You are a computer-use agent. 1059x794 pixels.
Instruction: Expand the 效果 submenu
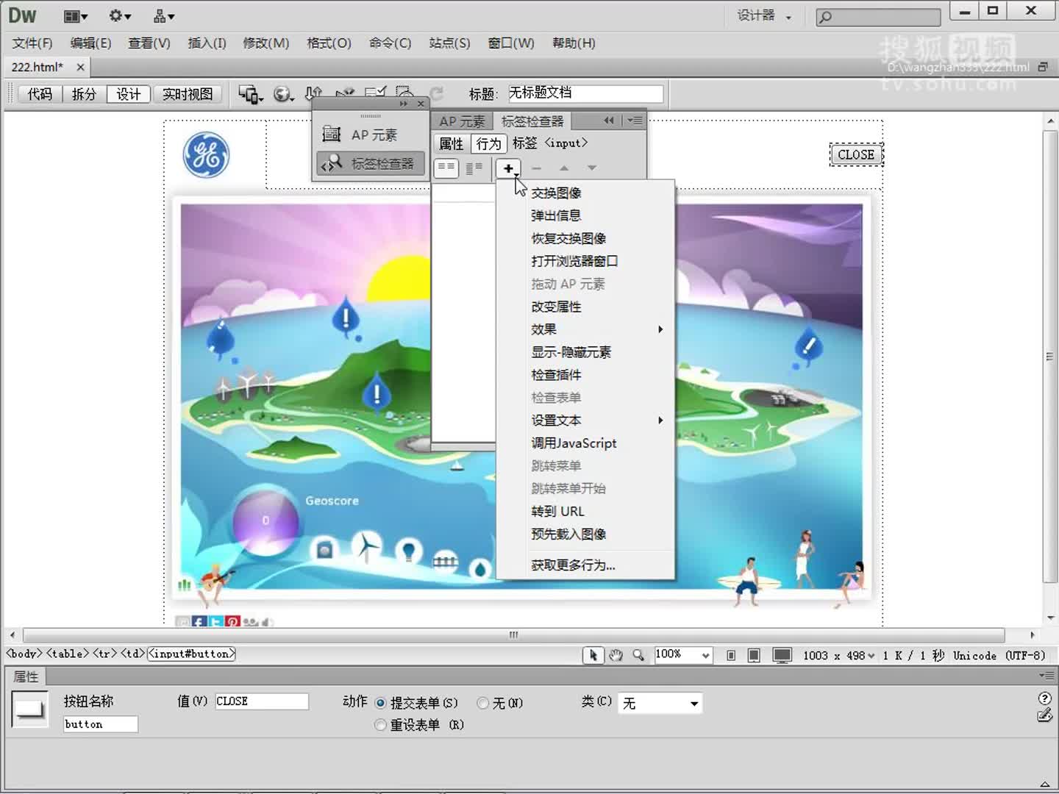tap(585, 329)
